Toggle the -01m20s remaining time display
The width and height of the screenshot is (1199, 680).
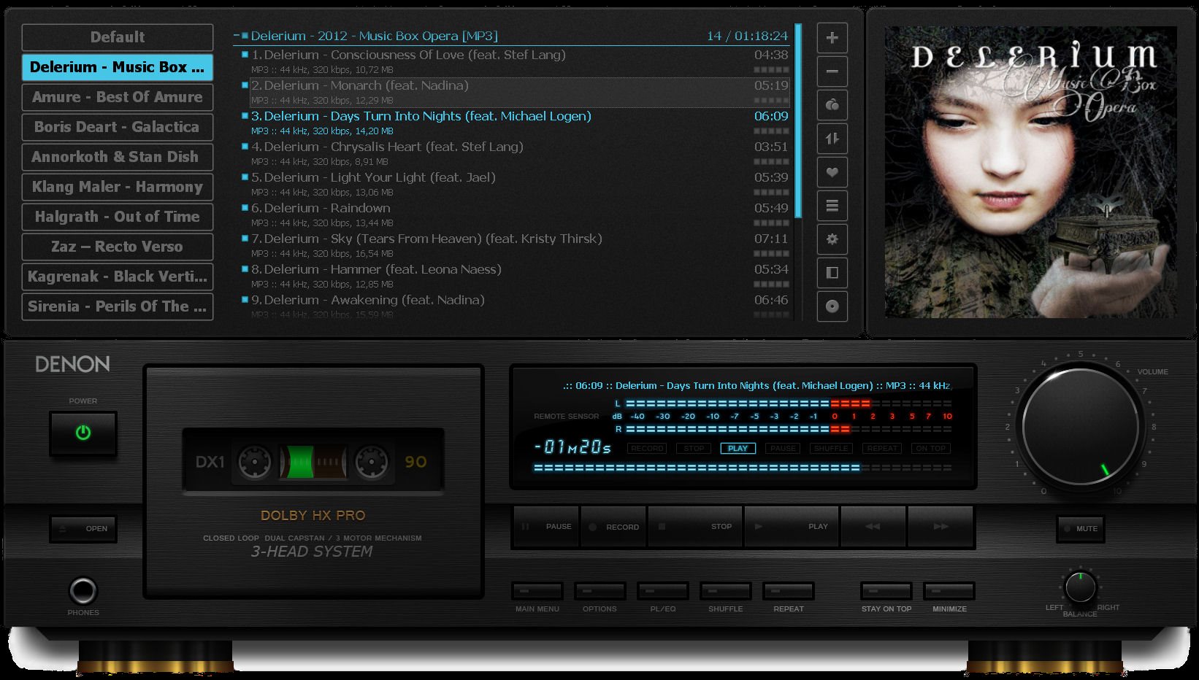(x=572, y=447)
